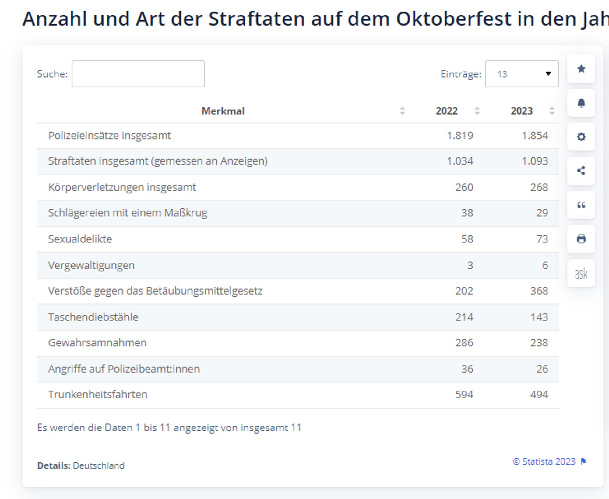Image resolution: width=609 pixels, height=499 pixels.
Task: Select the Körperverletzungen insgesamt label
Action: point(122,187)
